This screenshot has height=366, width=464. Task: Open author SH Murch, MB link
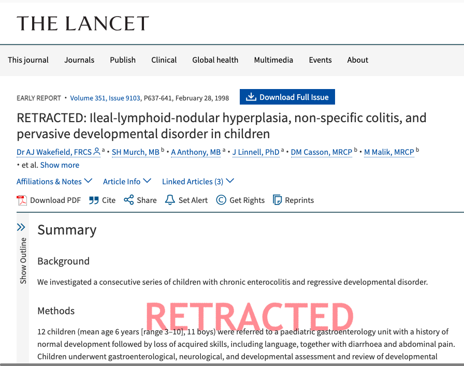(x=136, y=152)
